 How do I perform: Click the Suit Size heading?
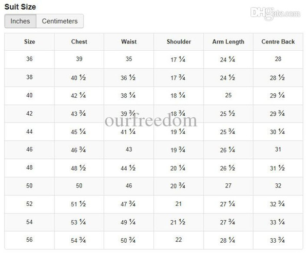20,7
